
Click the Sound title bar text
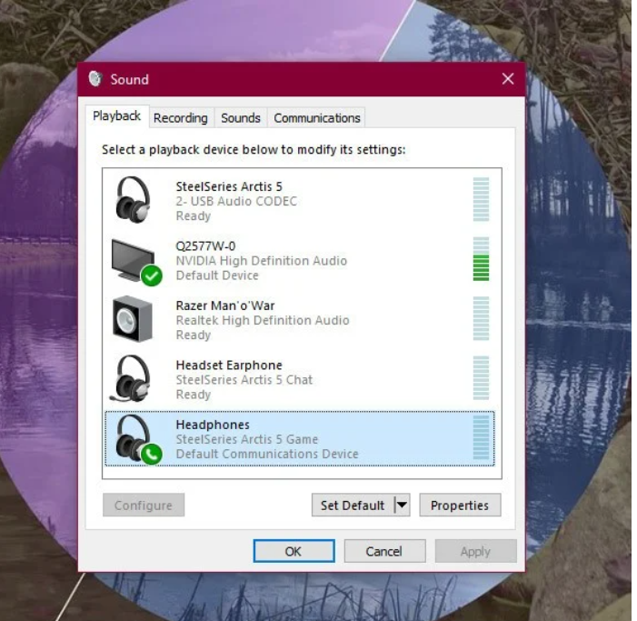130,79
